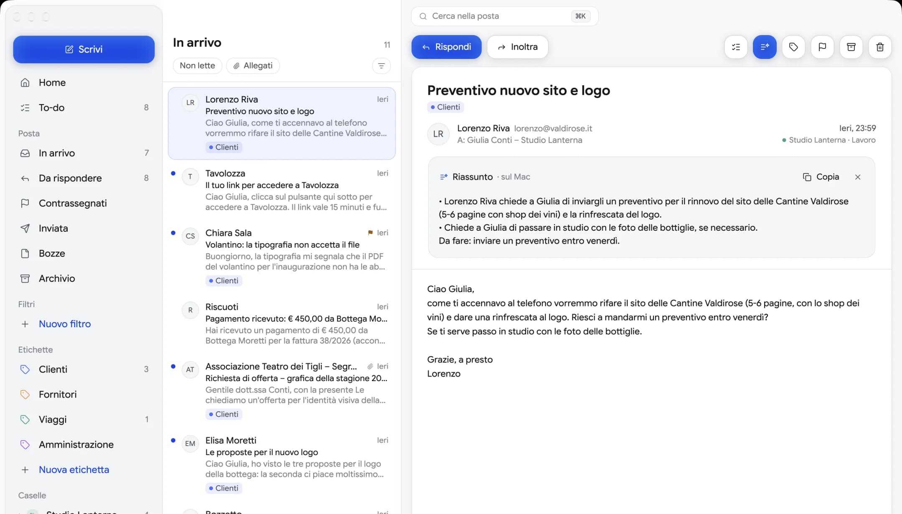
Task: Toggle the Allegati filter chip
Action: pos(253,66)
